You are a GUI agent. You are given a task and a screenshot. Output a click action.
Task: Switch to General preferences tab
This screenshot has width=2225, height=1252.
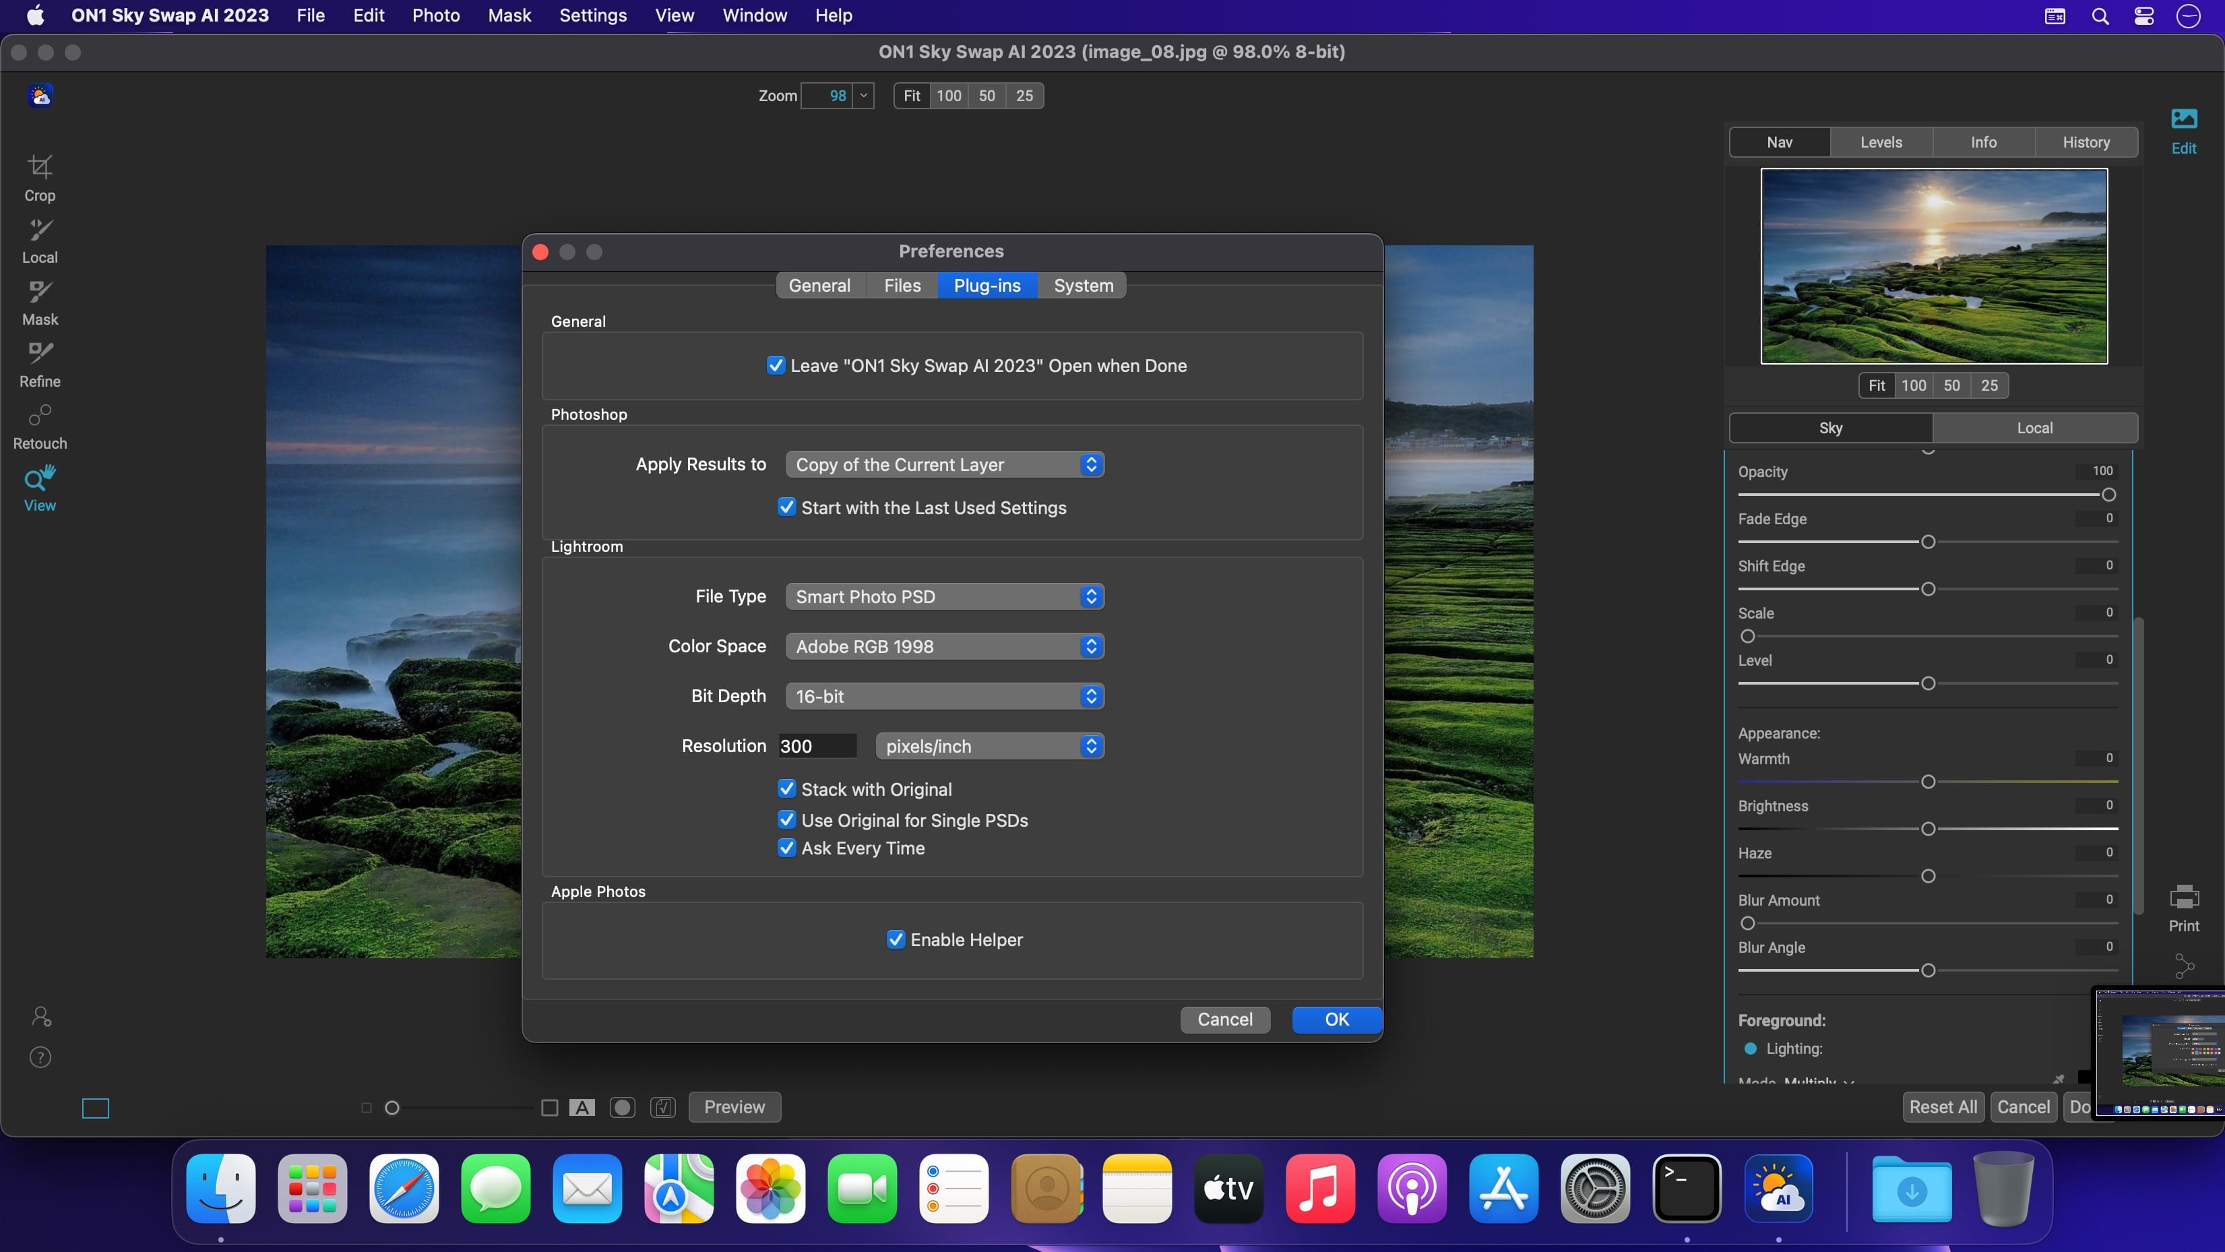click(819, 286)
